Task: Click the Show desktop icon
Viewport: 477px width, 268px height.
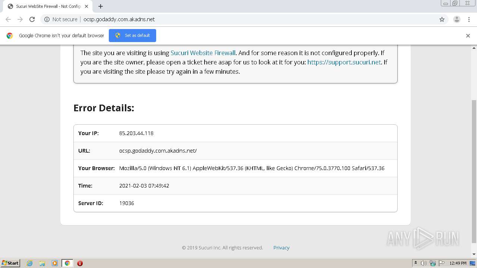Action: coord(473,263)
